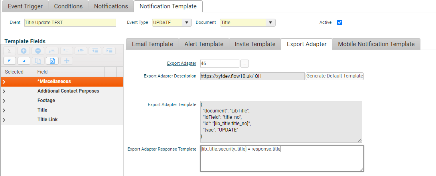Screen dimensions: 436x176
Task: Switch to the Email Template tab
Action: [152, 44]
